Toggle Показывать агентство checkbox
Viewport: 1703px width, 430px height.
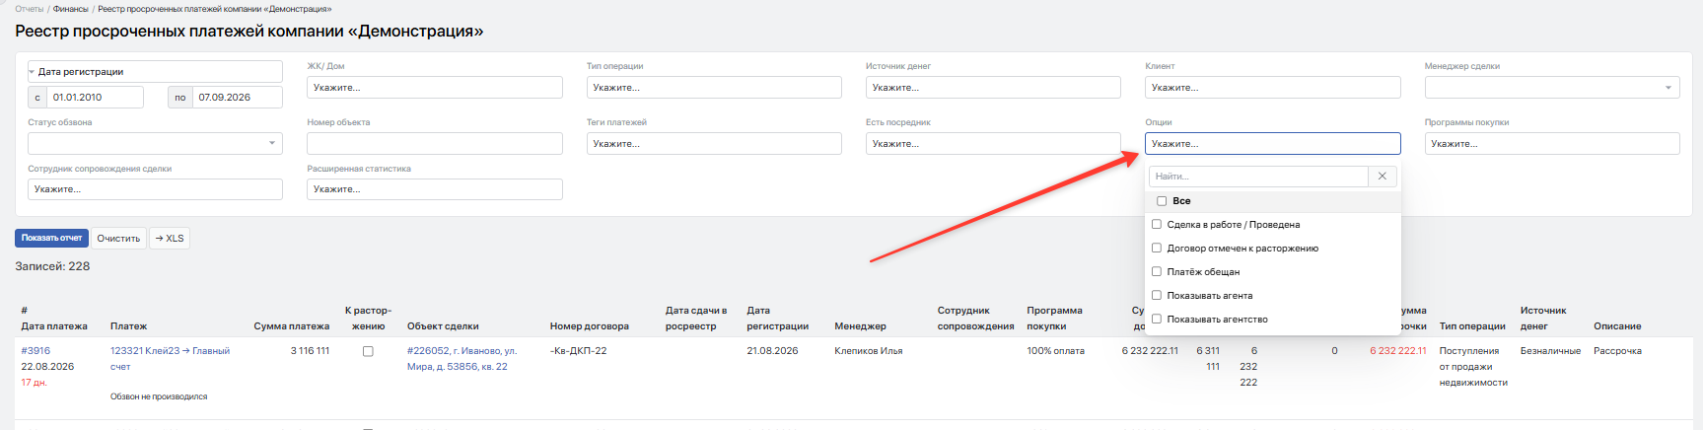1157,320
